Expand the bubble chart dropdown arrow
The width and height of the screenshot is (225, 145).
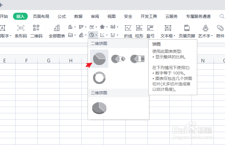tap(118, 35)
